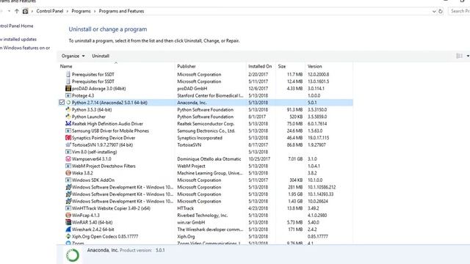This screenshot has width=470, height=264.
Task: Click the Weka 3.8.2 icon
Action: [68, 173]
